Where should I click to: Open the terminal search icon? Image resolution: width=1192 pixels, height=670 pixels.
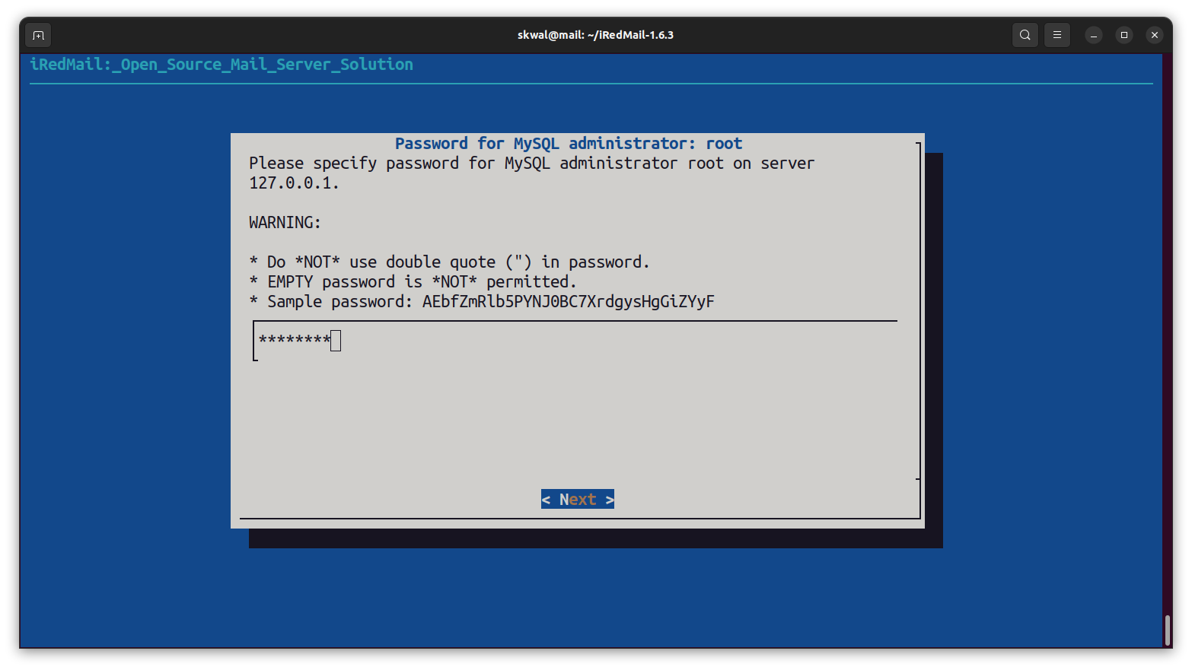pos(1025,35)
